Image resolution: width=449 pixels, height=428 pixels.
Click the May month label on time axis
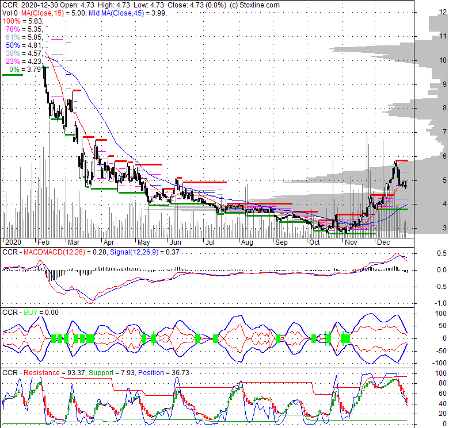[144, 242]
